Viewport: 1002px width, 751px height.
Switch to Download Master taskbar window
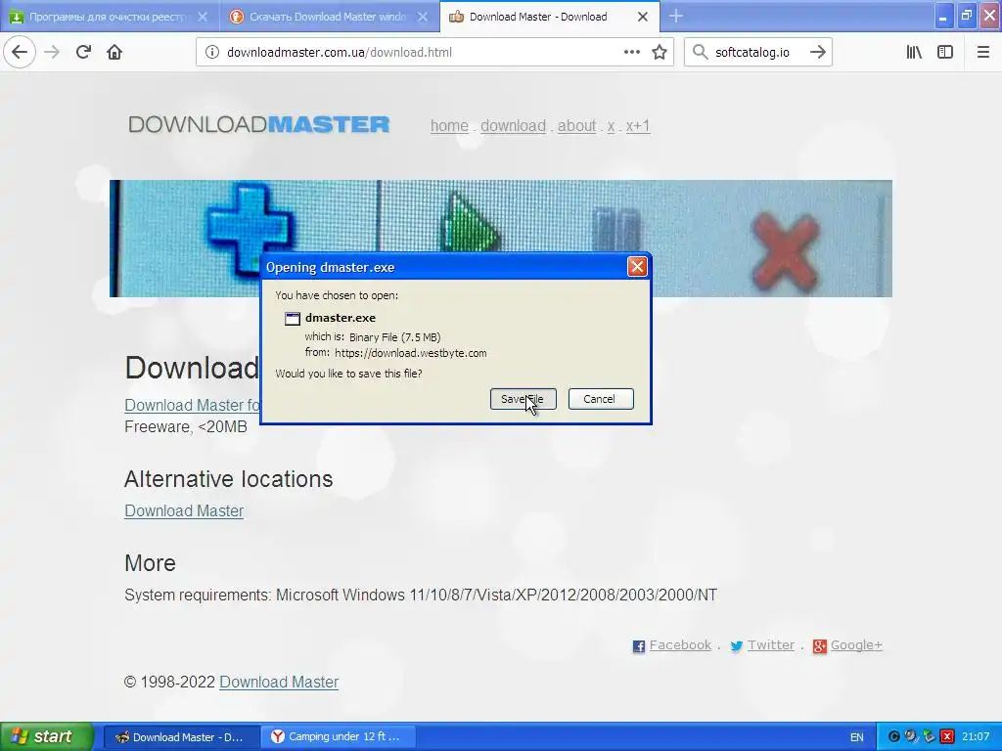[x=181, y=737]
